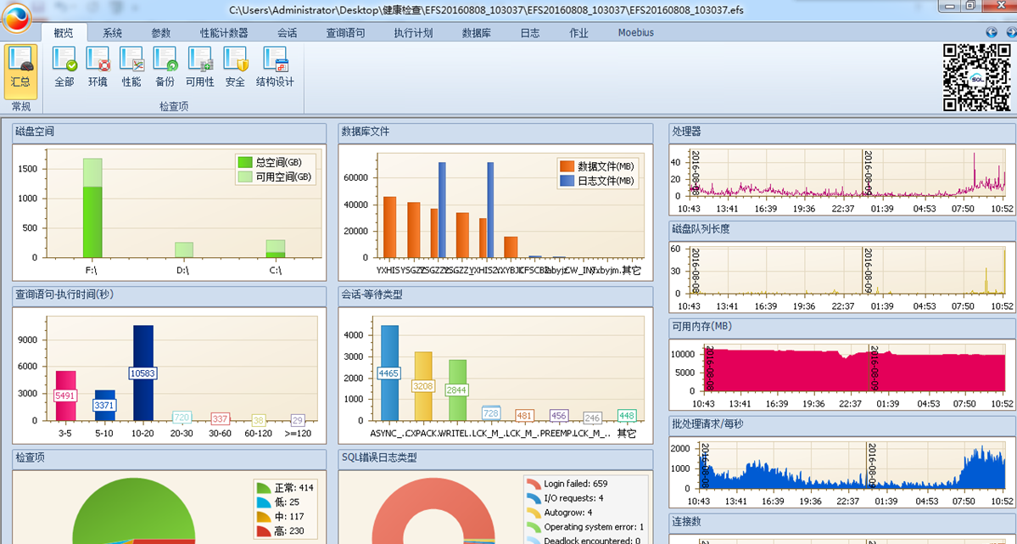The width and height of the screenshot is (1017, 544).
Task: Select the 处理器 panel header
Action: click(x=842, y=132)
